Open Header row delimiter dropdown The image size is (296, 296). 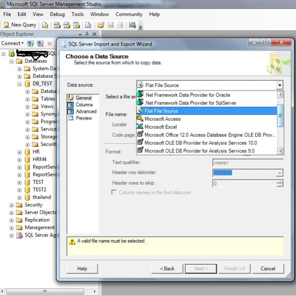click(280, 173)
